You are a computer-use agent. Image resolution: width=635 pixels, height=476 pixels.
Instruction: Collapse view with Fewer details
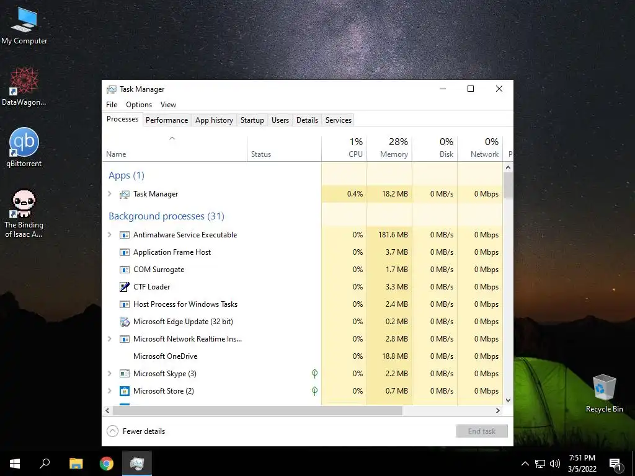click(x=136, y=431)
